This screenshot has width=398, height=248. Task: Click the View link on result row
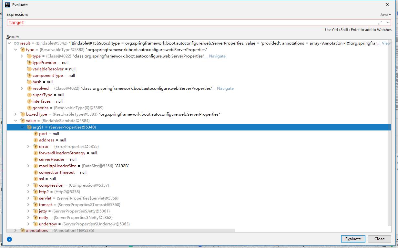point(386,43)
